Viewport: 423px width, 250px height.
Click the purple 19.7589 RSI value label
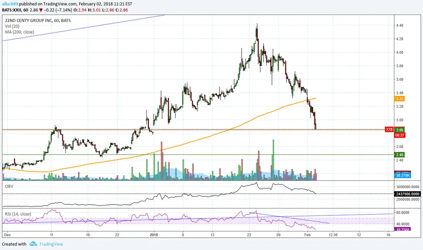click(x=403, y=230)
